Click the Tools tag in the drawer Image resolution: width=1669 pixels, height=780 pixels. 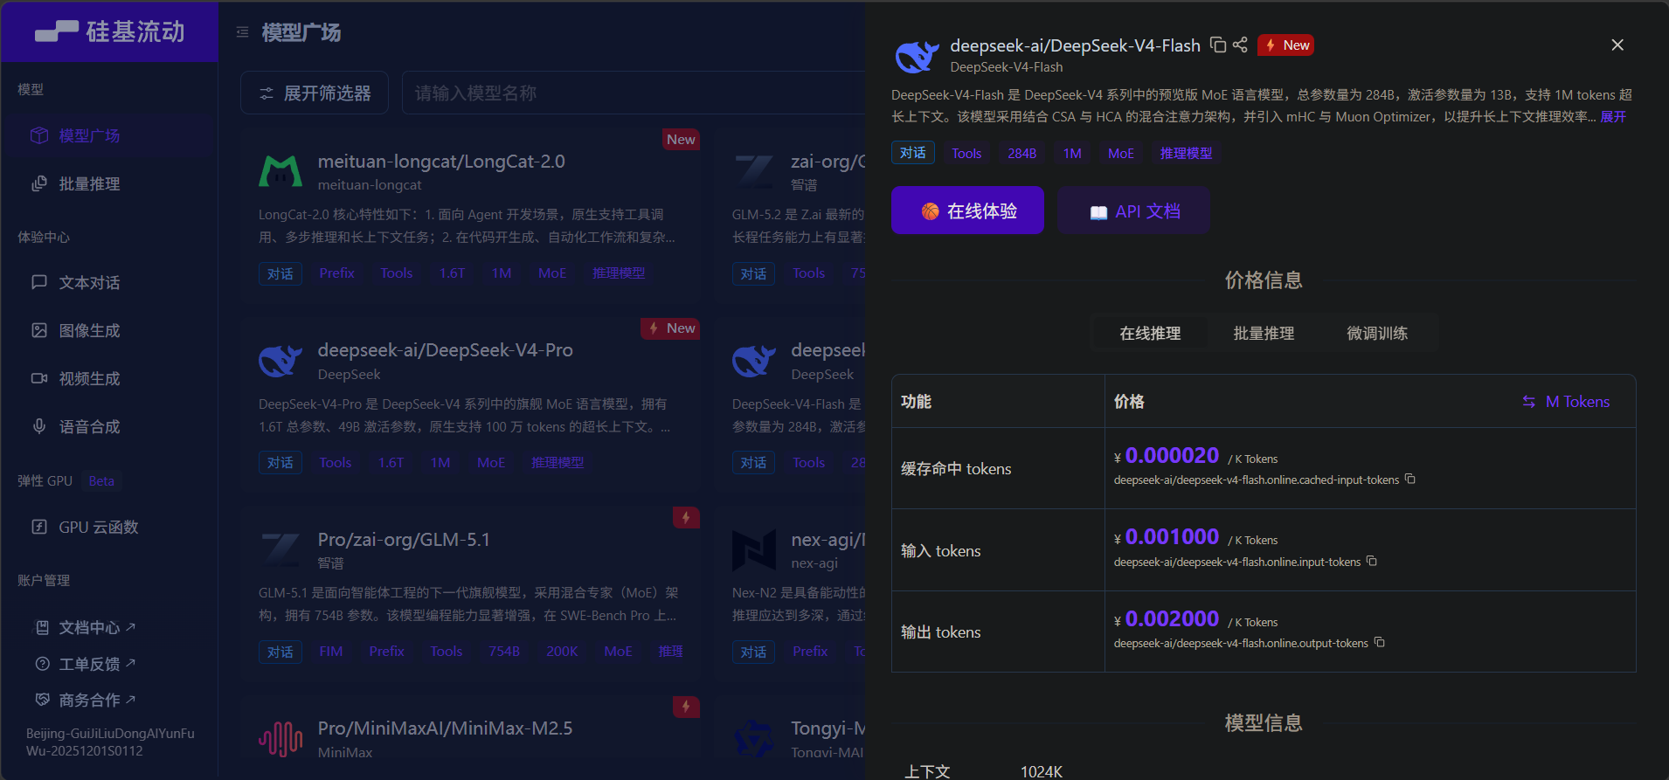click(x=966, y=153)
